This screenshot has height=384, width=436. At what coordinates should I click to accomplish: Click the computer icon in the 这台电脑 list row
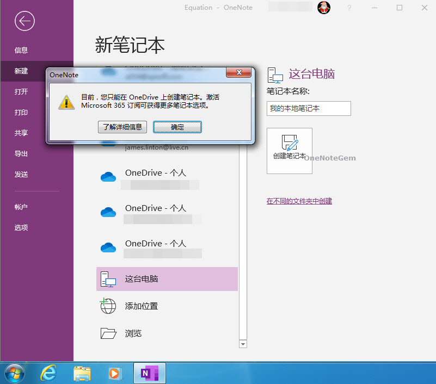coord(108,279)
